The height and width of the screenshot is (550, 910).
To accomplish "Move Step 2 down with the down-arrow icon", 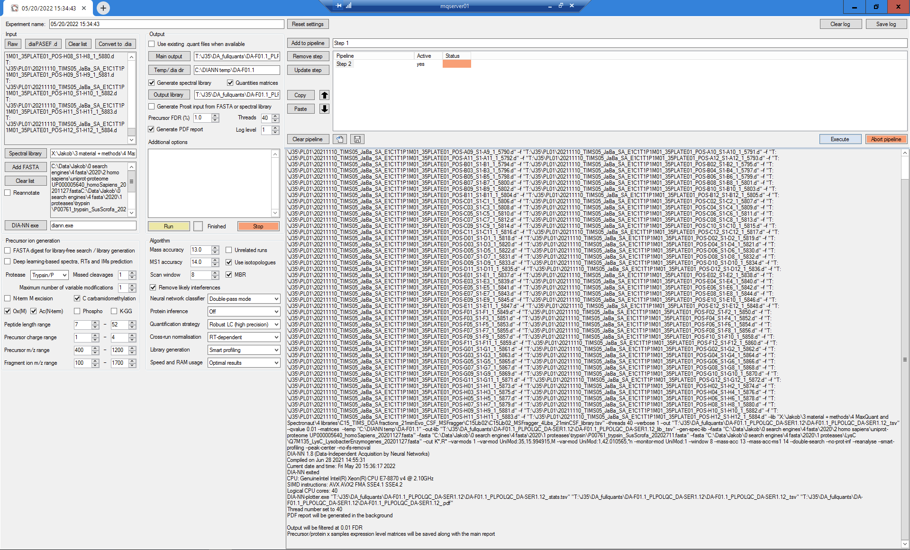I will click(325, 108).
